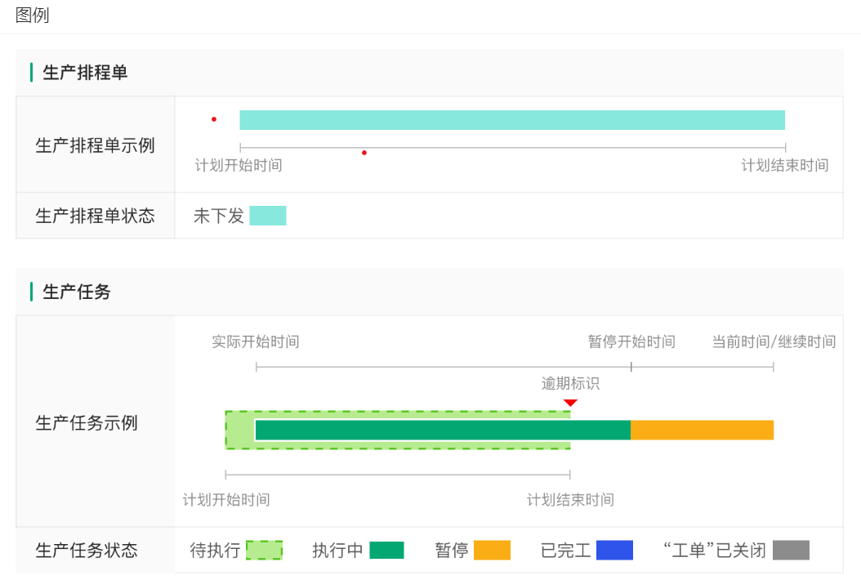
Task: Click the 生产任务示例 row label
Action: coord(87,423)
